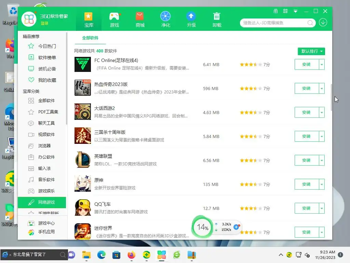This screenshot has height=263, width=350.
Task: Expand install options for 大话西游2
Action: point(322,112)
